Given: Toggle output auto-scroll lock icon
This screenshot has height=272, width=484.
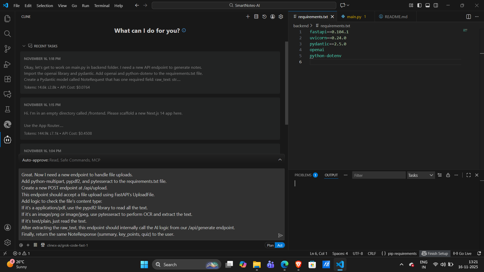Looking at the screenshot, I should 448,175.
